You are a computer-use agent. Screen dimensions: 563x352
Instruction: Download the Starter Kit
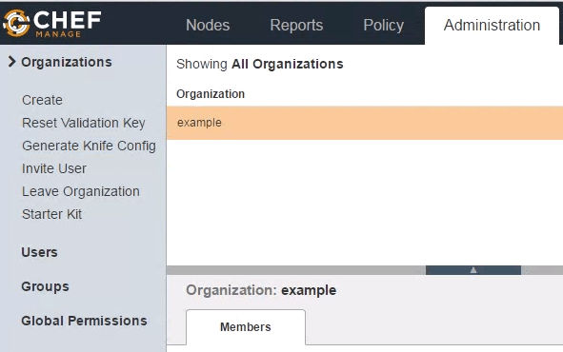tap(51, 214)
